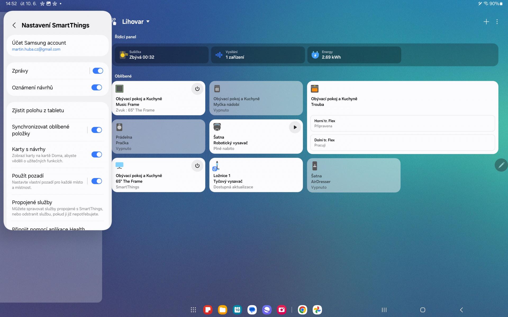Toggle power of Music Frame
Viewport: 508px width, 317px height.
197,89
